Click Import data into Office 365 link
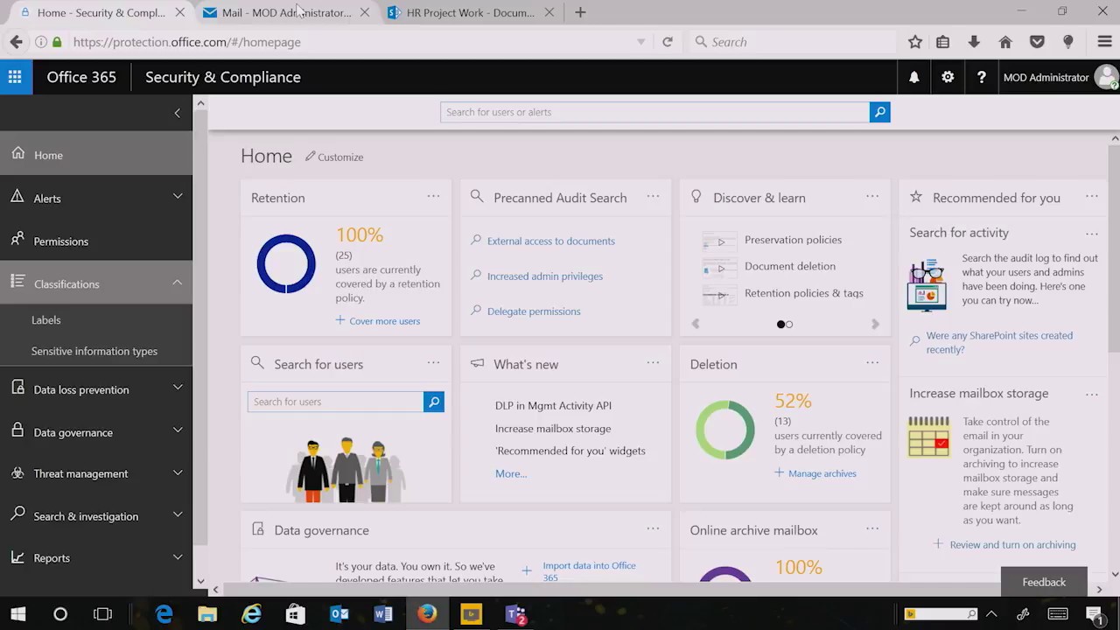1120x630 pixels. pos(590,571)
